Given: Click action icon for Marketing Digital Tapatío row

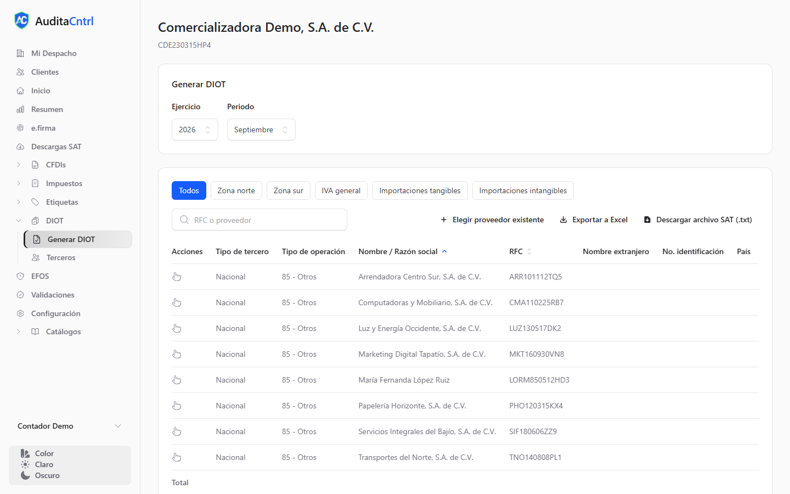Looking at the screenshot, I should (177, 354).
